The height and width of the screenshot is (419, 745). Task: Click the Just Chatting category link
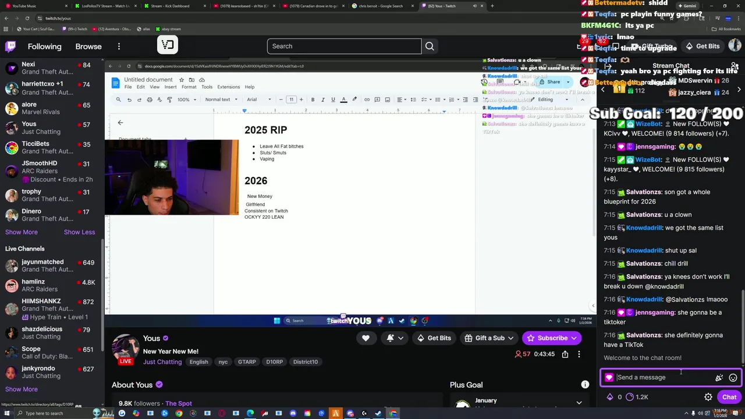tap(162, 362)
